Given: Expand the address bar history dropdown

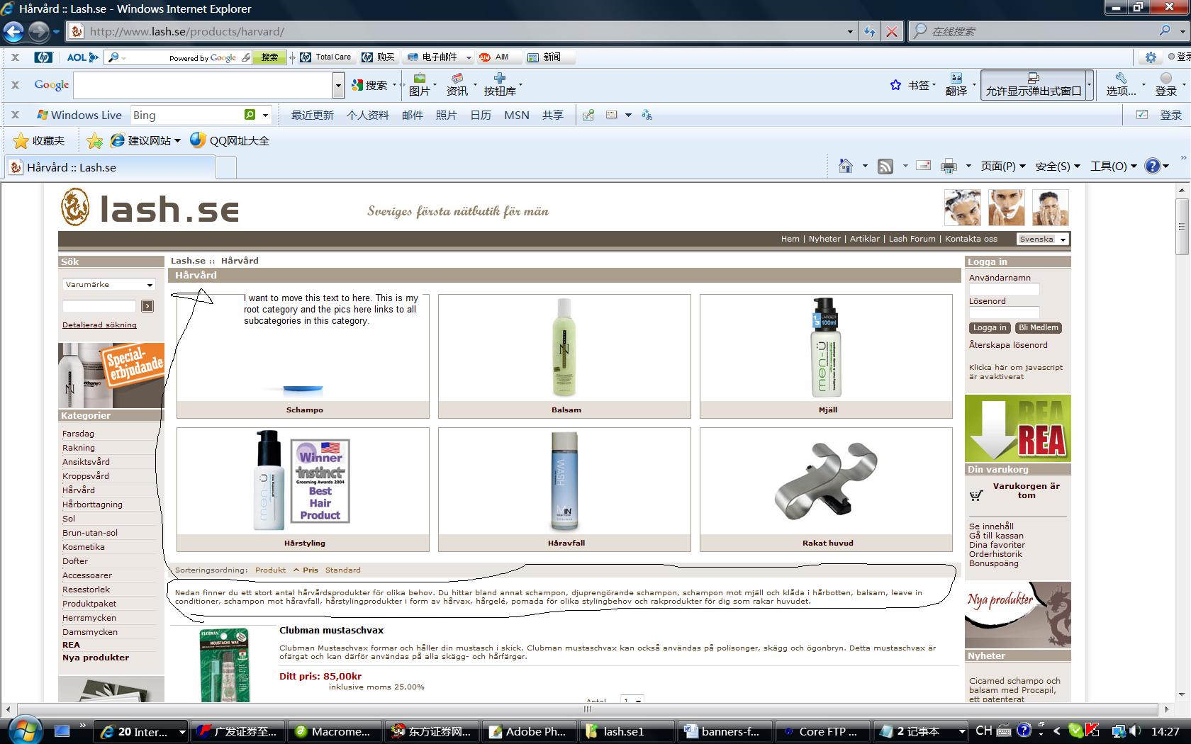Looking at the screenshot, I should click(x=850, y=32).
